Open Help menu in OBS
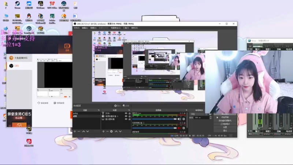The width and height of the screenshot is (293, 165). 134,28
